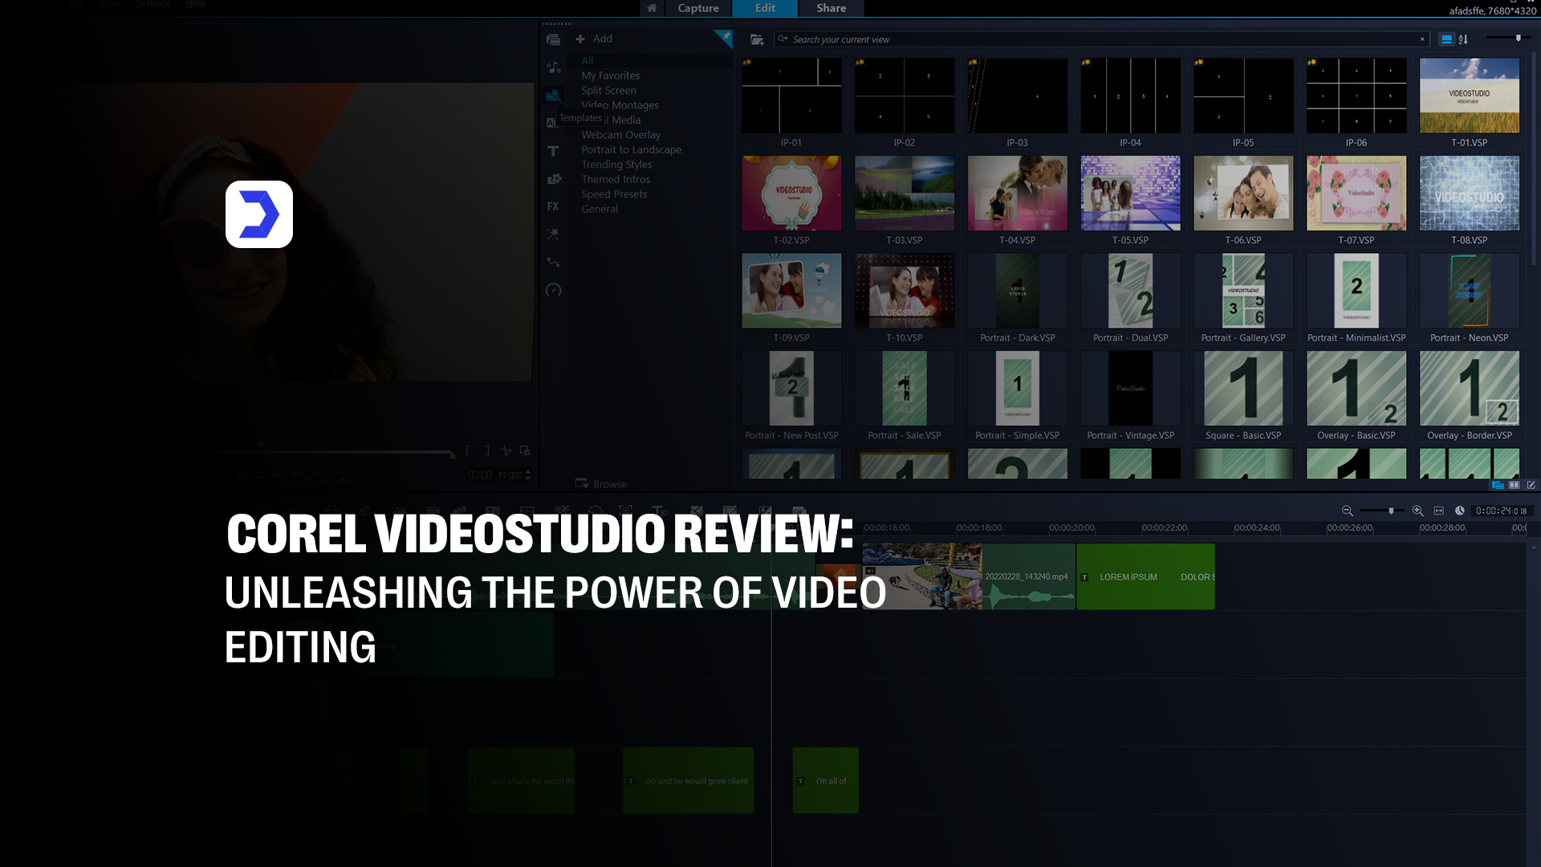Zoom in the timeline with magnifier plus

tap(1417, 511)
